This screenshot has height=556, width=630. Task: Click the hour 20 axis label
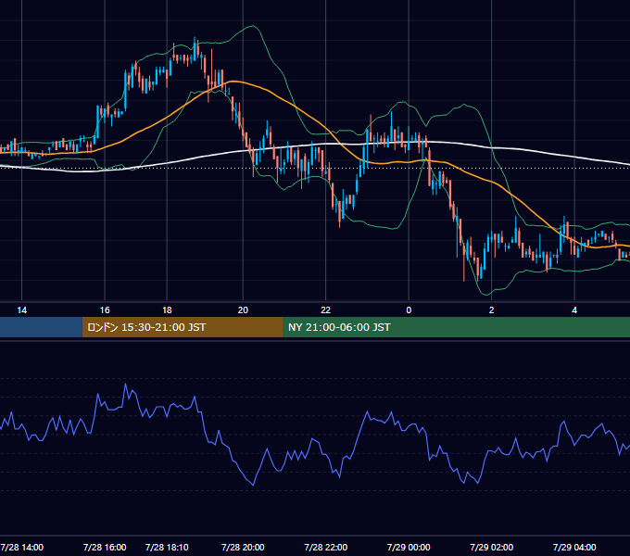coord(243,310)
